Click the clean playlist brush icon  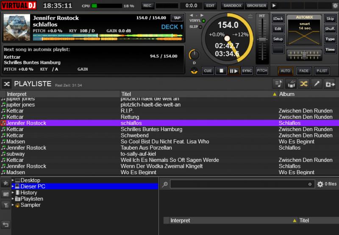point(291,84)
